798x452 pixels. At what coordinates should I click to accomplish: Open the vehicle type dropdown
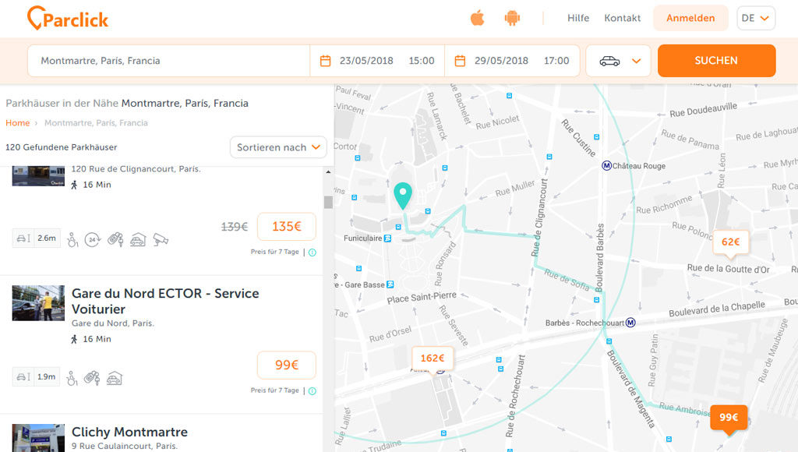[618, 61]
